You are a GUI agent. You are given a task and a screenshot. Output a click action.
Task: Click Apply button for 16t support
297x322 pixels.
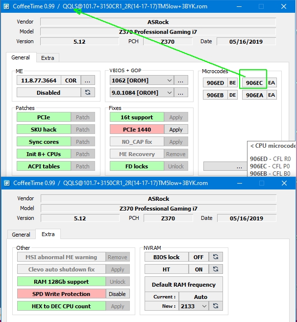tap(176, 117)
